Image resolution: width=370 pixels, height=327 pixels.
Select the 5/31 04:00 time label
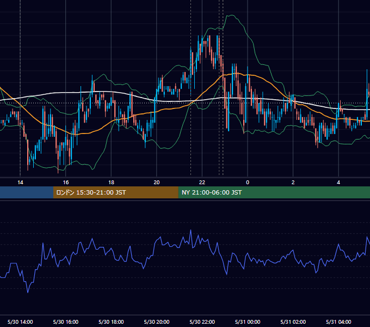pos(338,322)
